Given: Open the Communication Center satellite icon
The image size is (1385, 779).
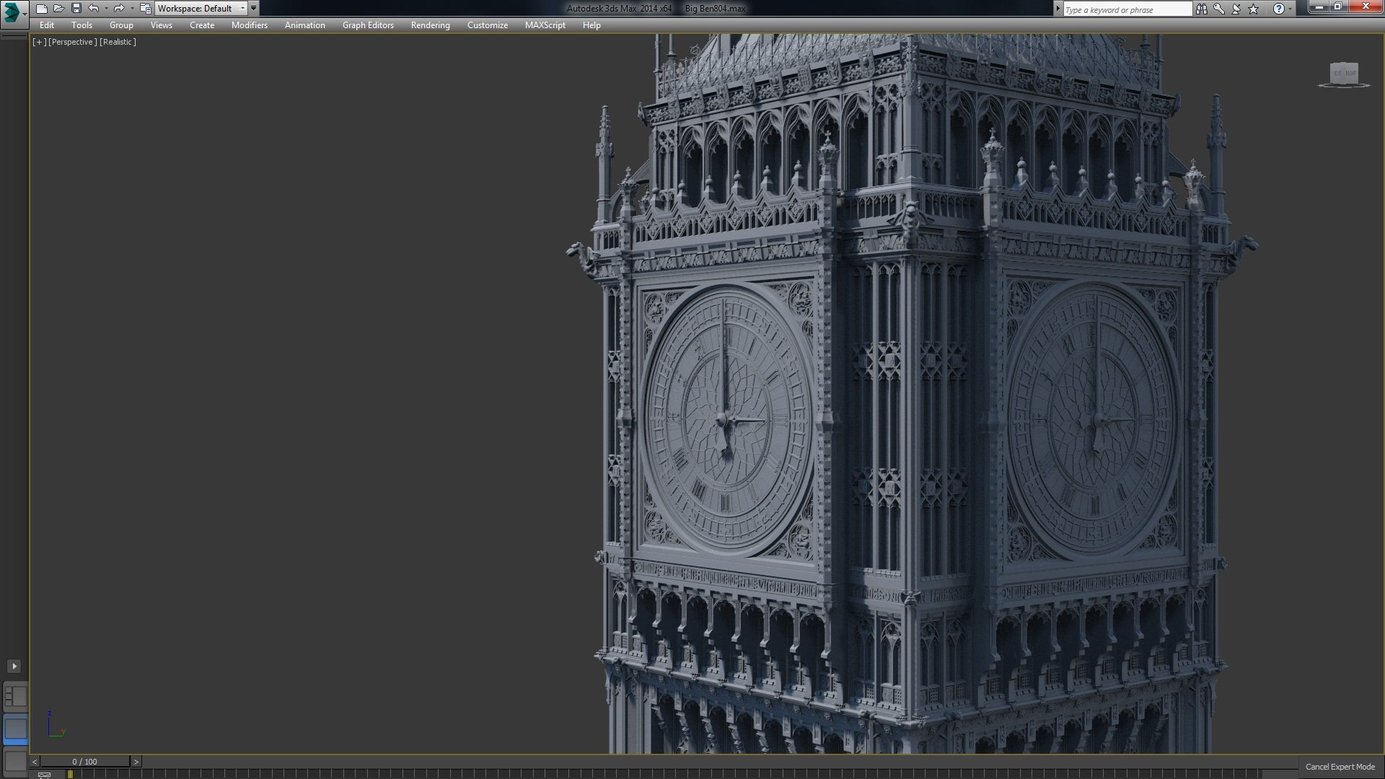Looking at the screenshot, I should click(x=1236, y=9).
